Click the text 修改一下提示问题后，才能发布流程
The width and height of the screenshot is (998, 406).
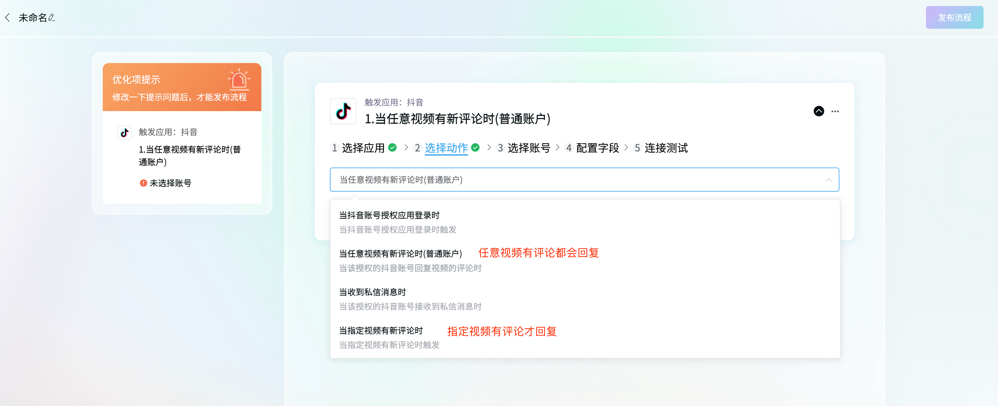179,97
